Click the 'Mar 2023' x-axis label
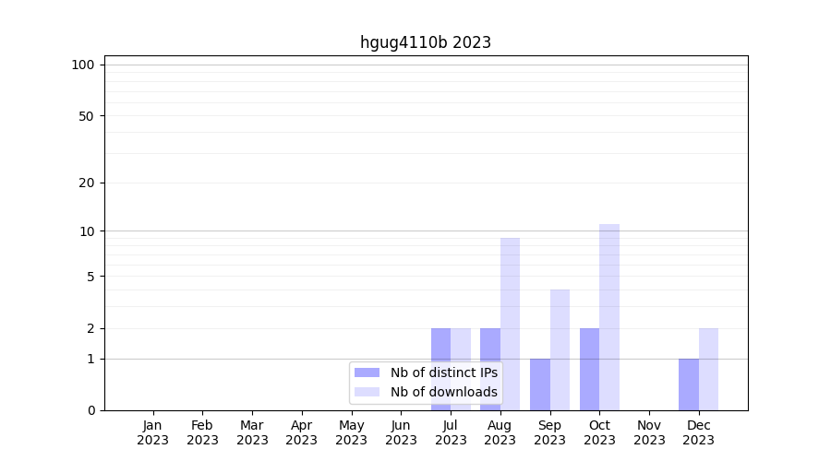This screenshot has width=831, height=461. point(252,432)
